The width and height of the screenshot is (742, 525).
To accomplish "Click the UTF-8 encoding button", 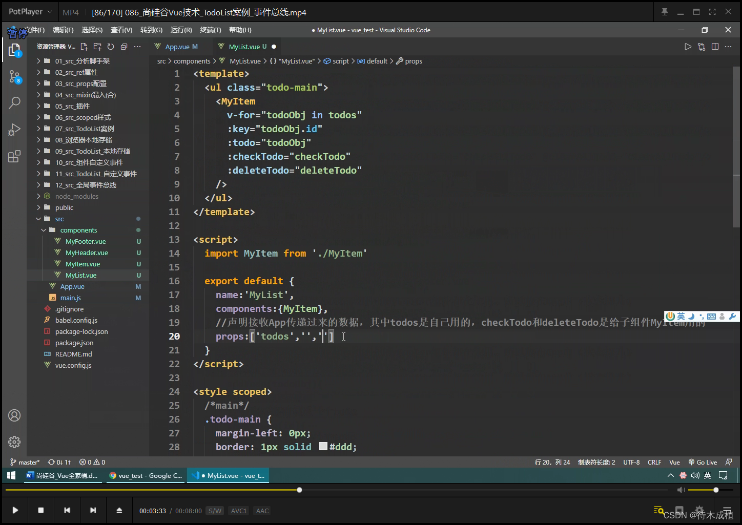I will pos(631,462).
